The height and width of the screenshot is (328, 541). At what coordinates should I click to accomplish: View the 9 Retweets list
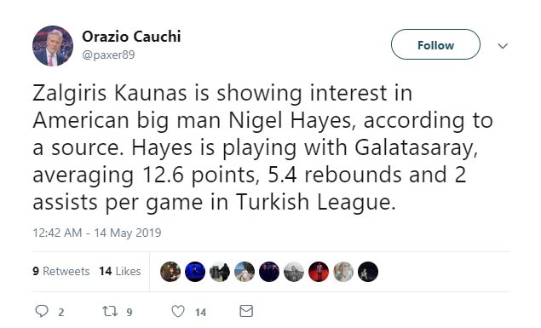[x=61, y=271]
